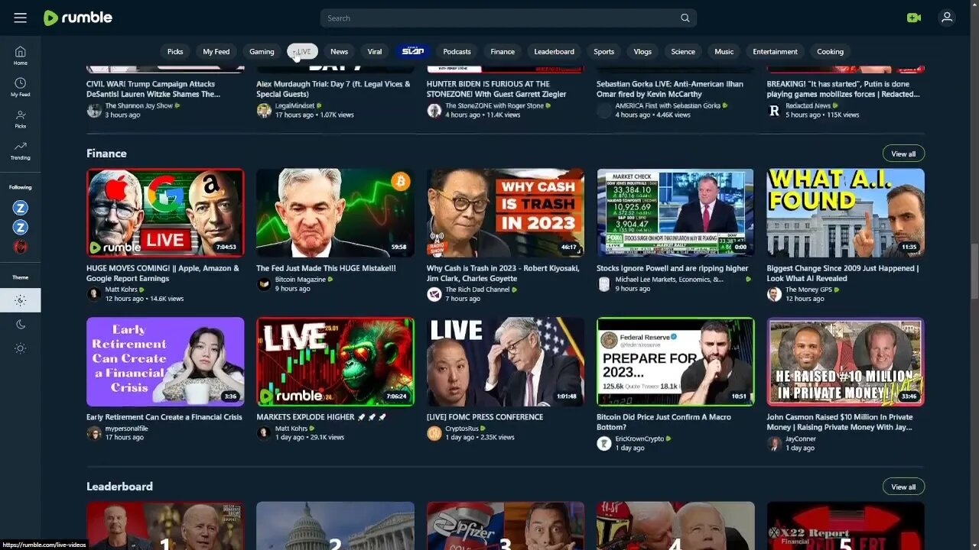
Task: Open EricKrownCrypto channel avatar
Action: tap(604, 443)
